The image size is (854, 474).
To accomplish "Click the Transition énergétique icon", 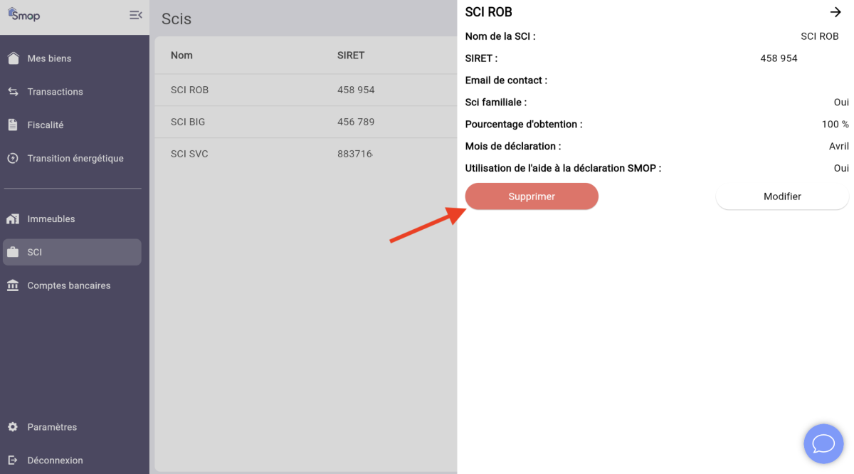I will pyautogui.click(x=13, y=158).
